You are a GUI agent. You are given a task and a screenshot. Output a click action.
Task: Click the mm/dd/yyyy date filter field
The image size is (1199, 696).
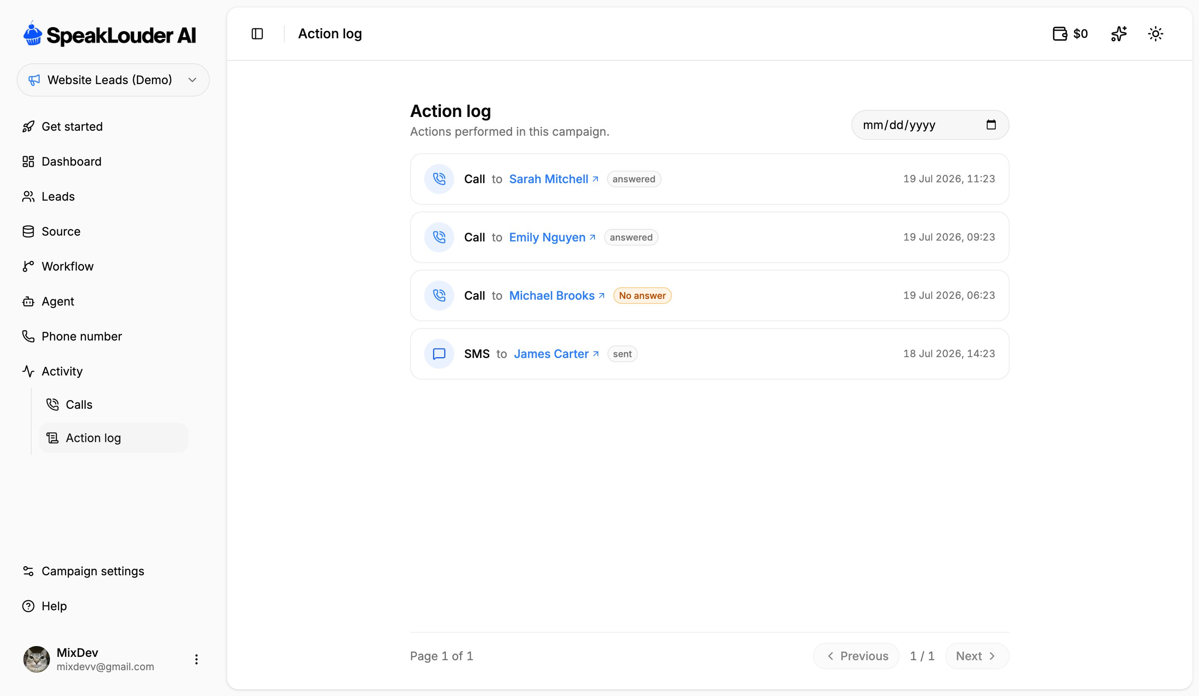click(x=930, y=125)
